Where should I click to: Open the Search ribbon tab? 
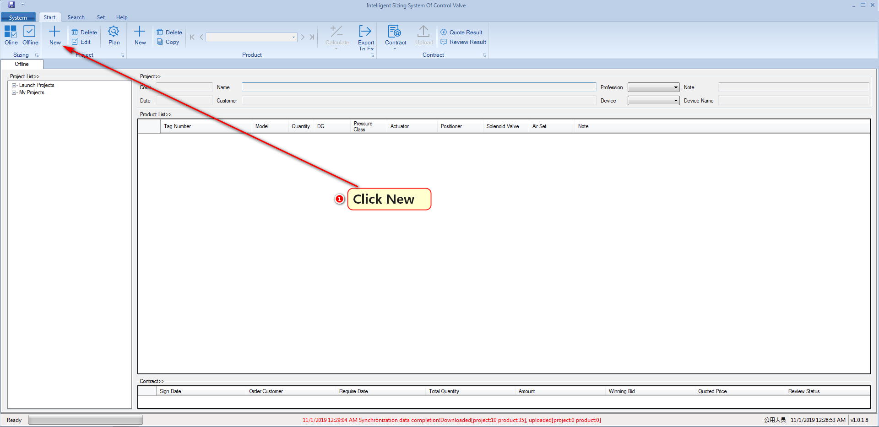pos(76,17)
